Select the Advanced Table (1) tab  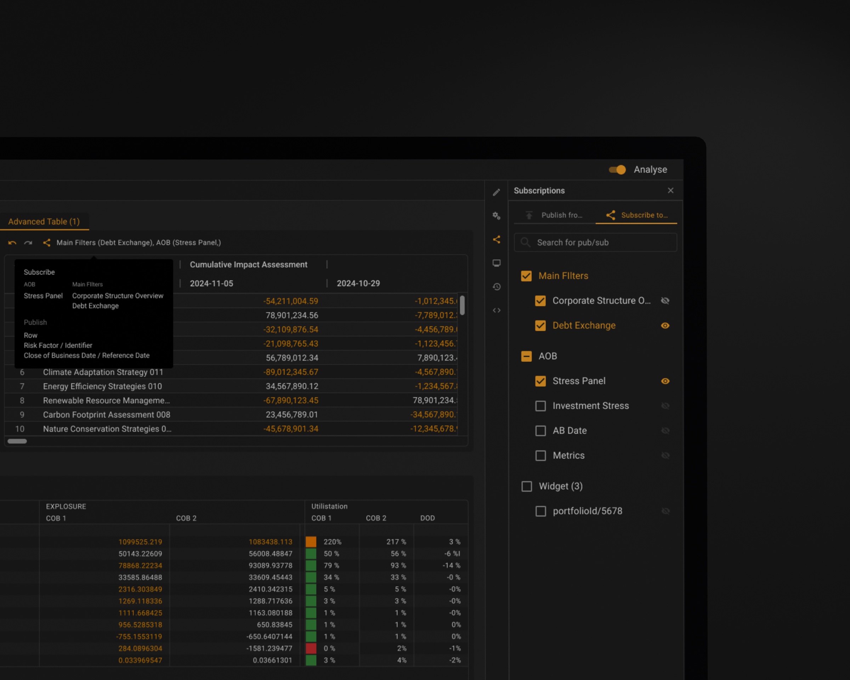44,222
